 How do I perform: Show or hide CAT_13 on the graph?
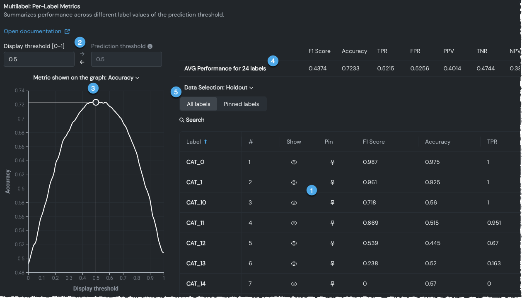coord(294,264)
